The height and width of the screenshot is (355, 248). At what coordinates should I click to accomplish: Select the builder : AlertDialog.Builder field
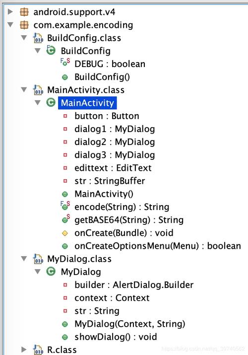click(x=134, y=285)
